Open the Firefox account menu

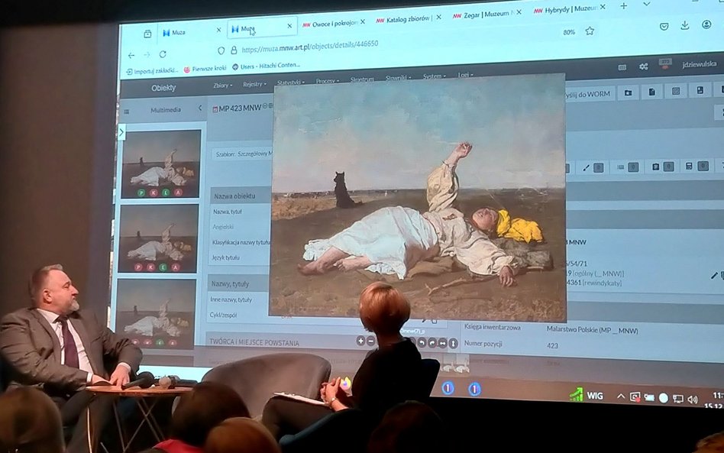click(706, 24)
